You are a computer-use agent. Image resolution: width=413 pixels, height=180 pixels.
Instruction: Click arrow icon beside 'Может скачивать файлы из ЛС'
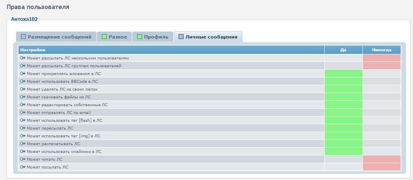pos(23,97)
